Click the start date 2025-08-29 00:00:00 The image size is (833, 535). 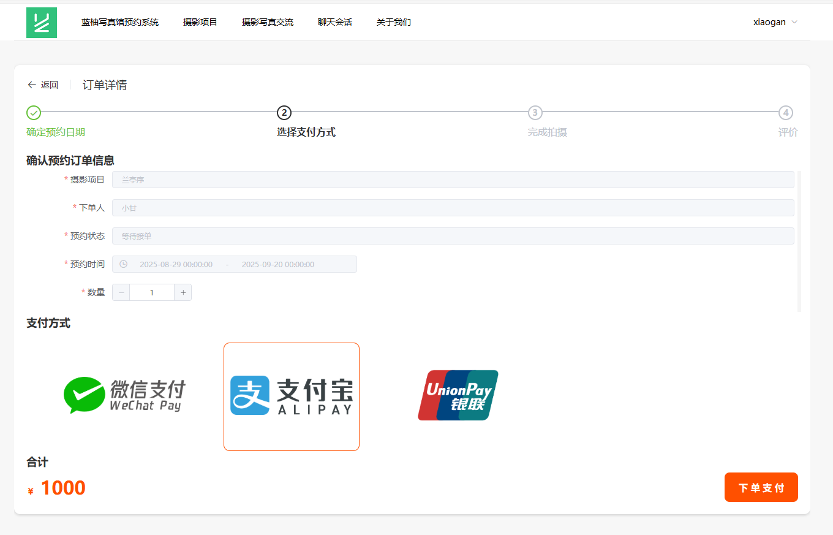[176, 264]
